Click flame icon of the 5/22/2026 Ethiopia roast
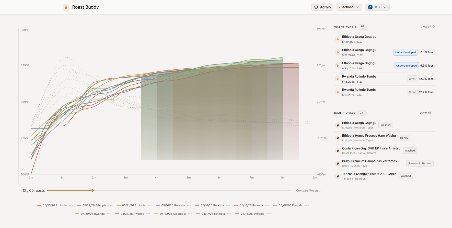The height and width of the screenshot is (228, 452). (x=338, y=52)
